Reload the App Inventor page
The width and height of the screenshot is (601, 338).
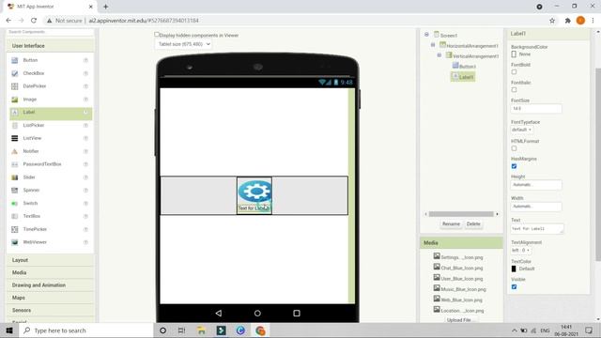[34, 21]
